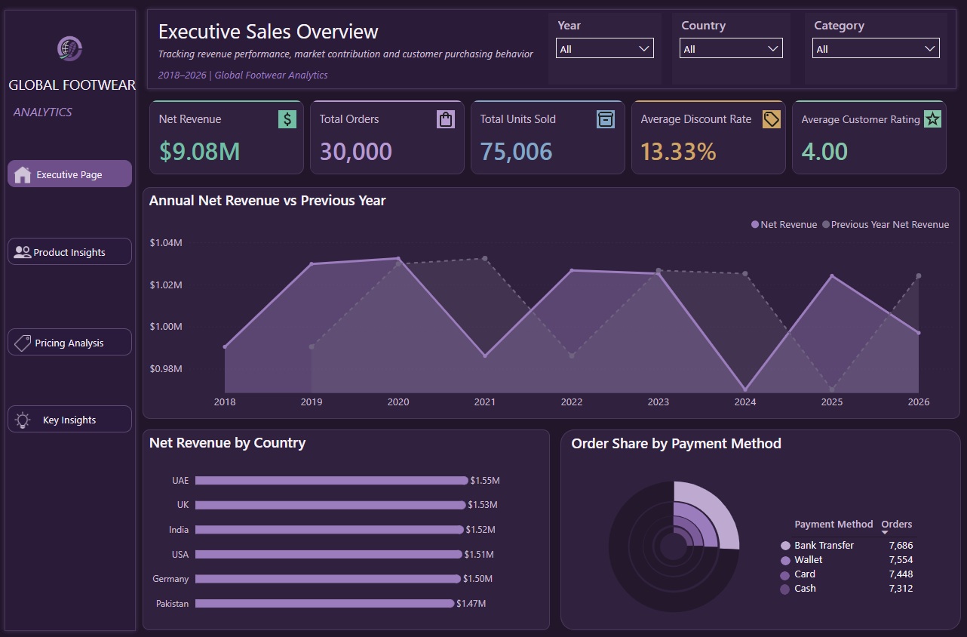The width and height of the screenshot is (967, 637).
Task: Click the $1.04M y-axis label
Action: 166,243
